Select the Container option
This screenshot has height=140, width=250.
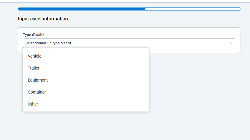[37, 92]
